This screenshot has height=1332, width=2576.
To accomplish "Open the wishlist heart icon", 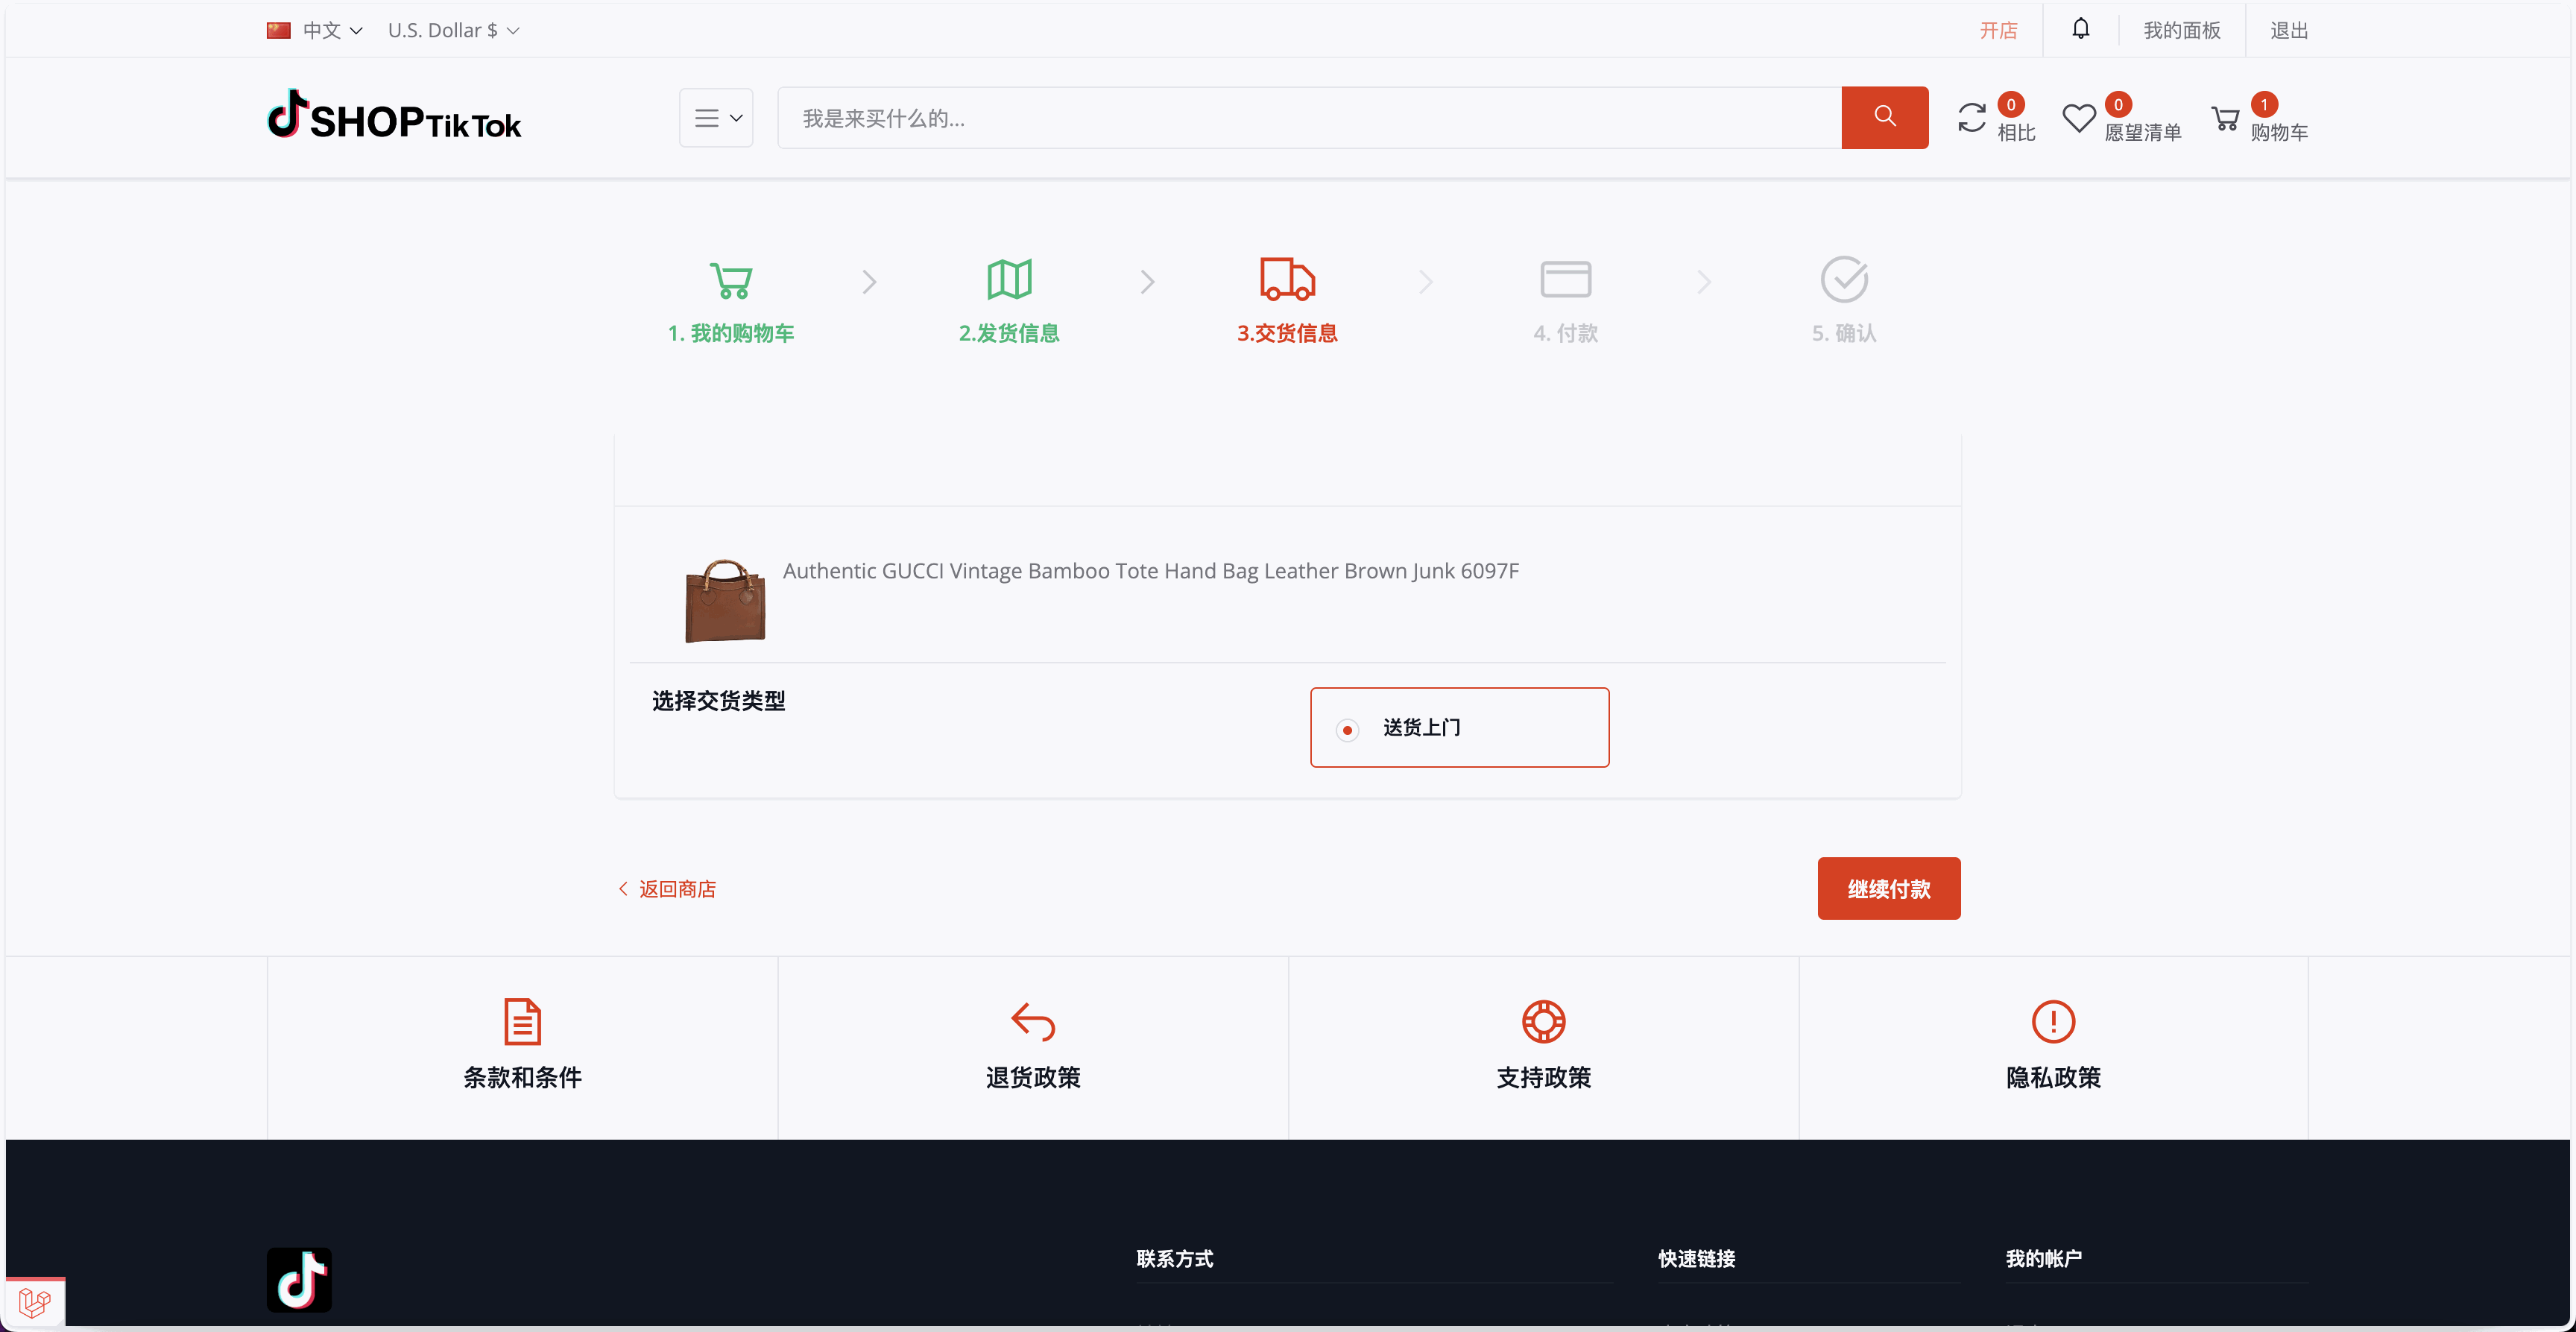I will tap(2078, 118).
